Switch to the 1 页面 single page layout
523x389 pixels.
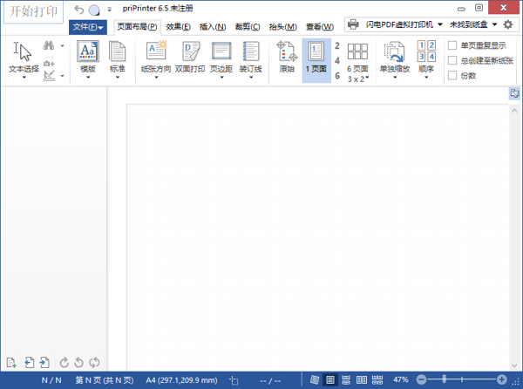pyautogui.click(x=316, y=58)
